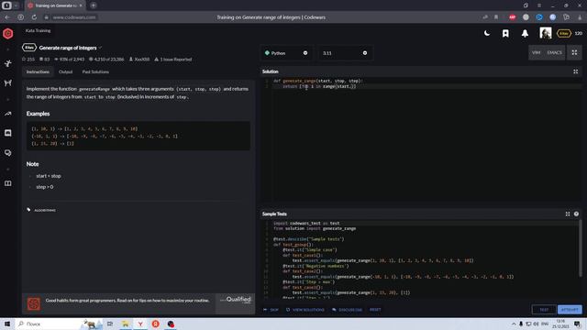
Task: Run sample tests with TEST button
Action: (x=544, y=310)
